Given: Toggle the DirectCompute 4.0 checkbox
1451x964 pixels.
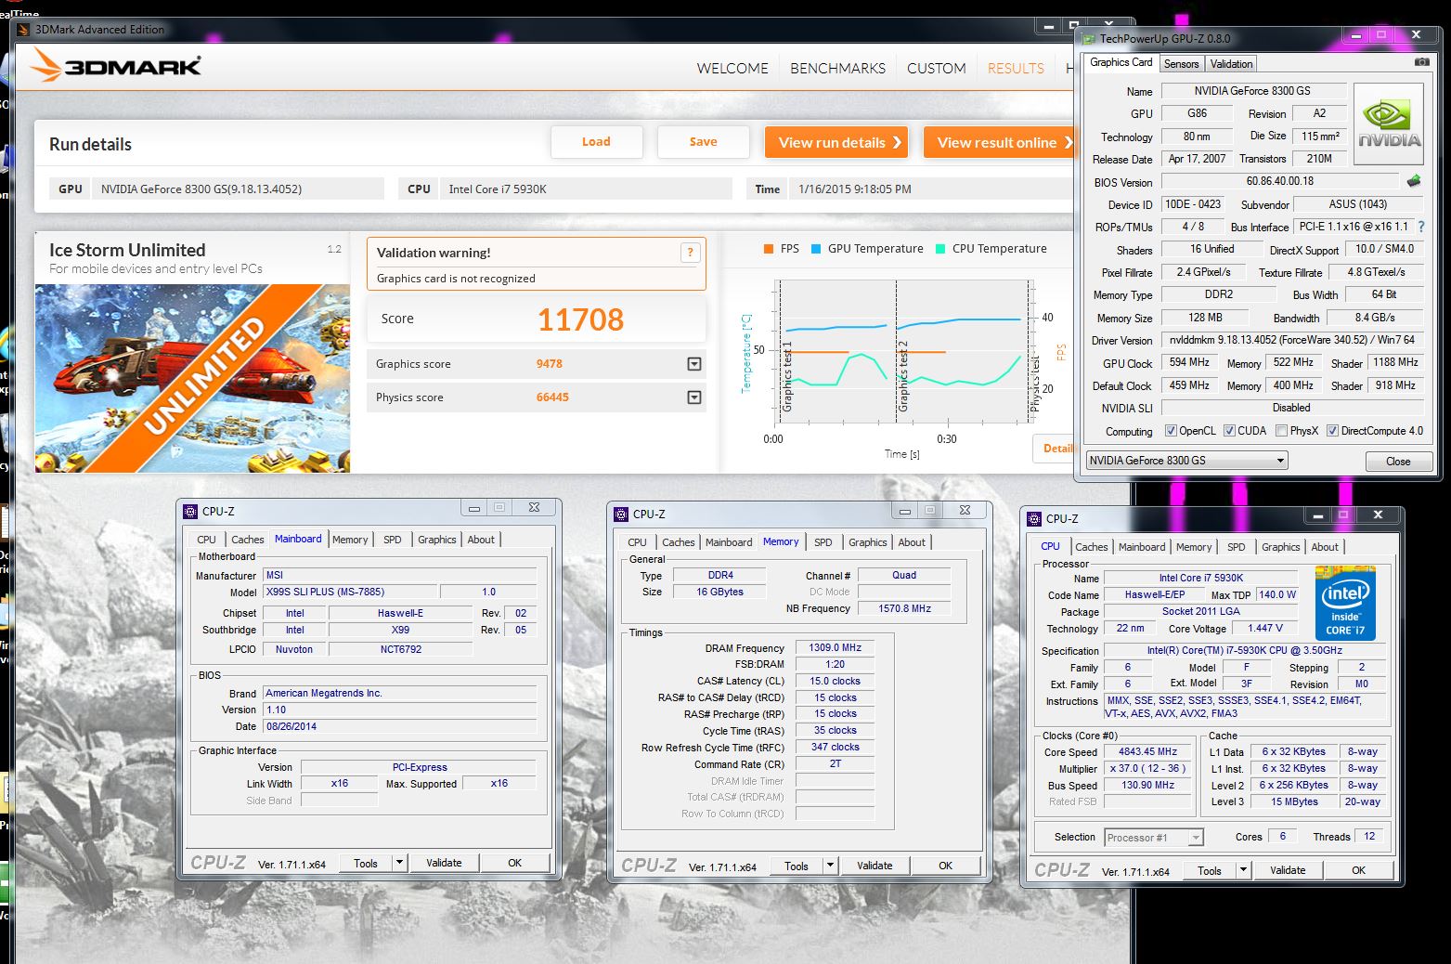Looking at the screenshot, I should coord(1332,431).
